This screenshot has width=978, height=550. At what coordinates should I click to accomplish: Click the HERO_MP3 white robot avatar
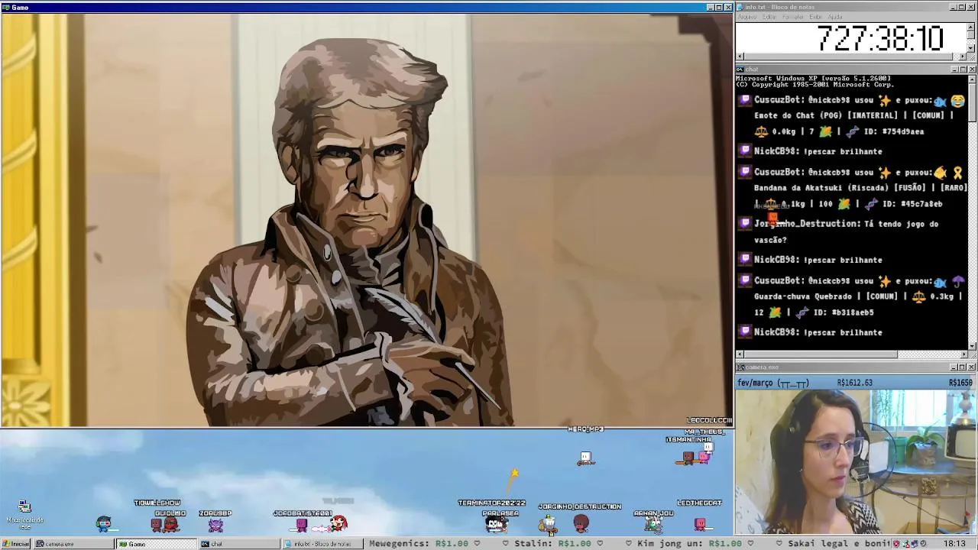tap(585, 458)
